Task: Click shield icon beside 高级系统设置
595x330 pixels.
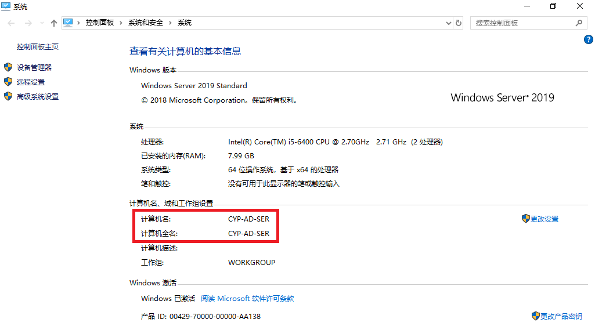Action: click(x=8, y=96)
